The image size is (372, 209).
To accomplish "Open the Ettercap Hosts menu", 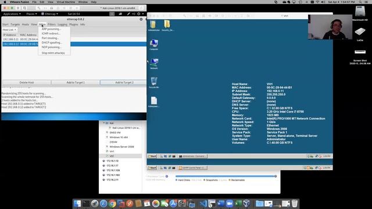I will [26, 24].
